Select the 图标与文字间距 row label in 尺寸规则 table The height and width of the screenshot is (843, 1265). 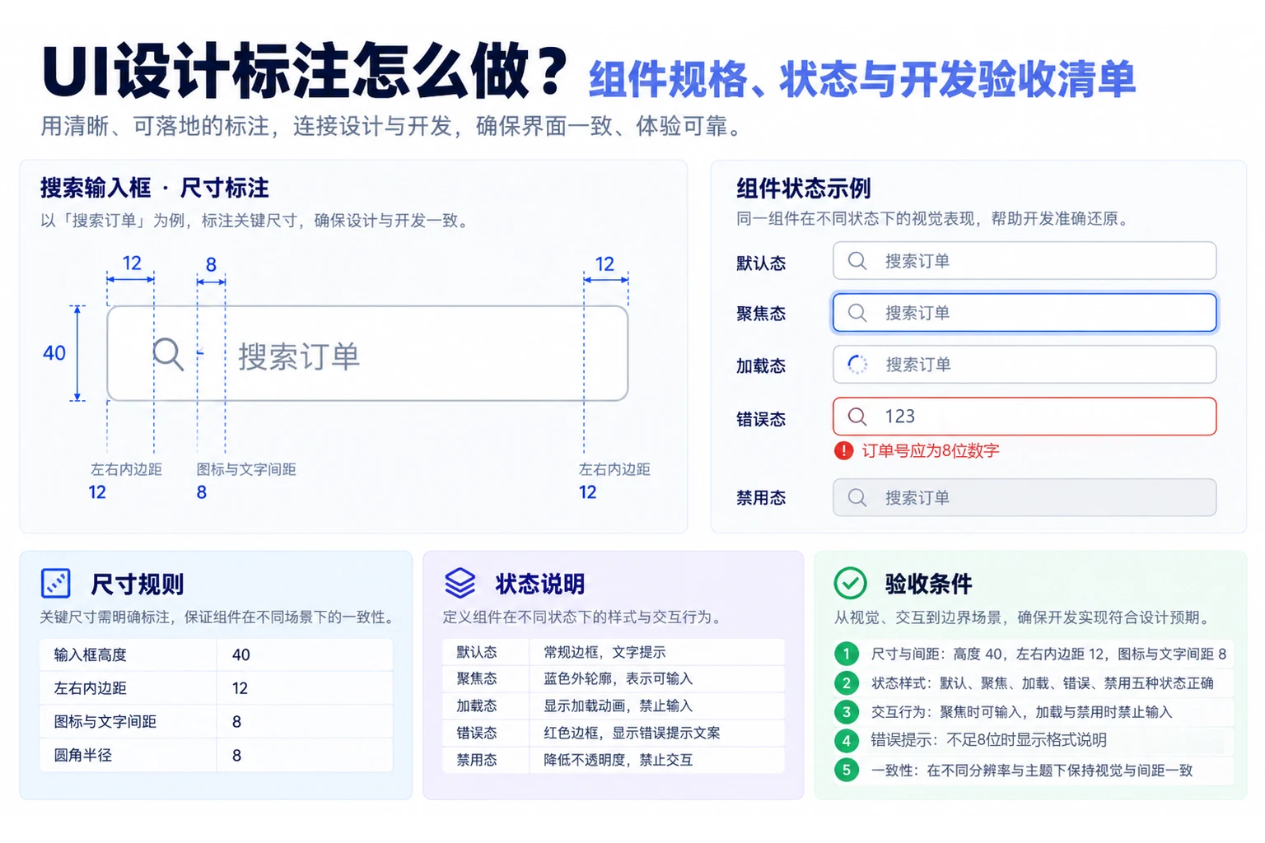coord(105,722)
